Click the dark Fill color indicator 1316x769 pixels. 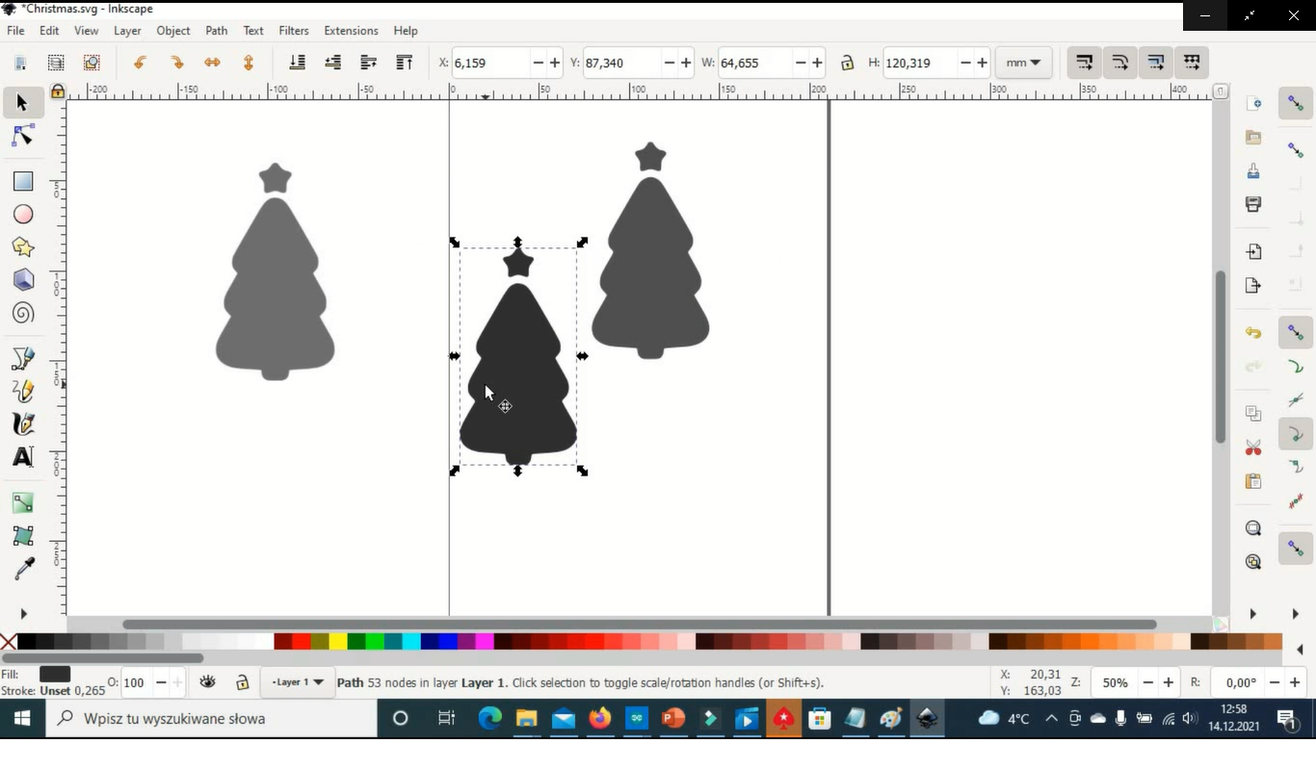pyautogui.click(x=54, y=675)
